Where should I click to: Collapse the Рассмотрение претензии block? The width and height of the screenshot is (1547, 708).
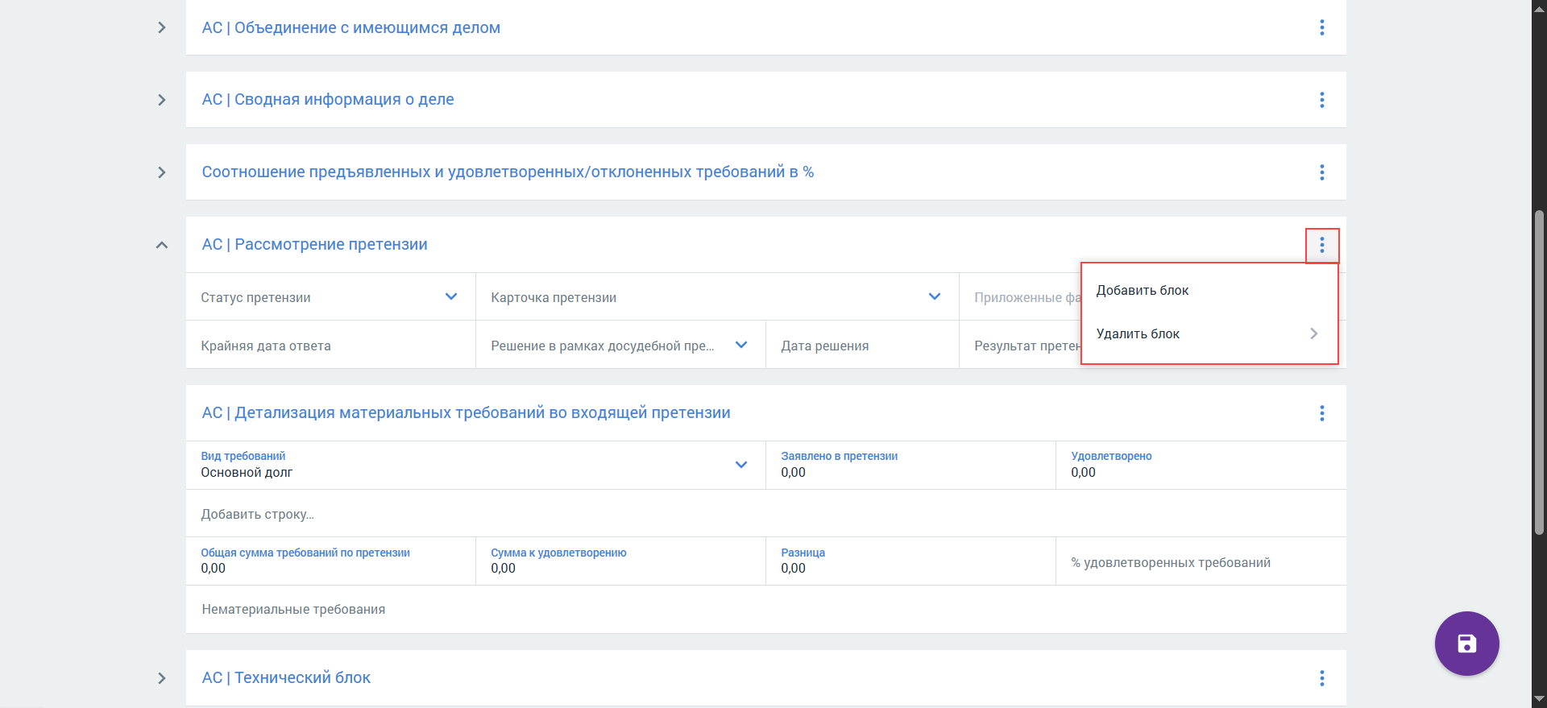point(162,245)
